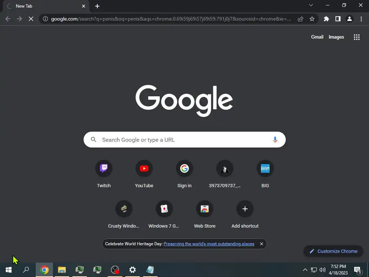
Task: Open Gmail link
Action: tap(317, 37)
